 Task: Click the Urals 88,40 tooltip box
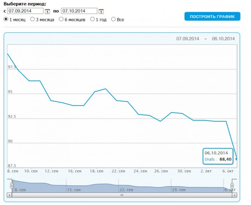[x=219, y=156]
